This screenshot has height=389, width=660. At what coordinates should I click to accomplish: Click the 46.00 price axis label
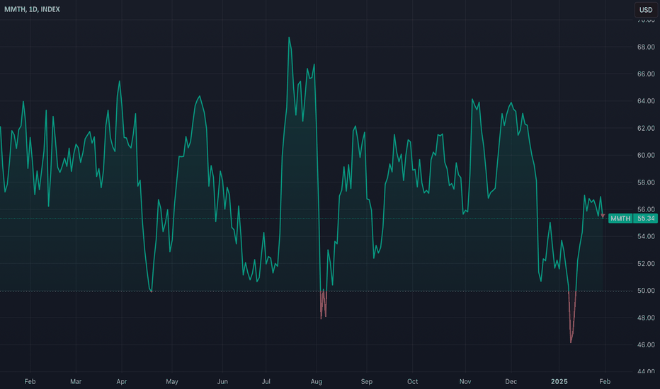646,345
